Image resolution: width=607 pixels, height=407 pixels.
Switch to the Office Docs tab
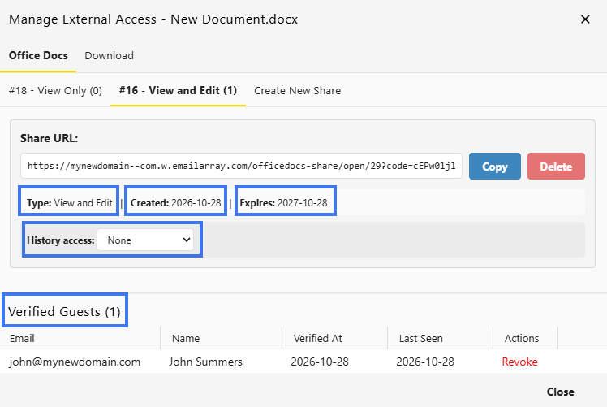[x=38, y=56]
